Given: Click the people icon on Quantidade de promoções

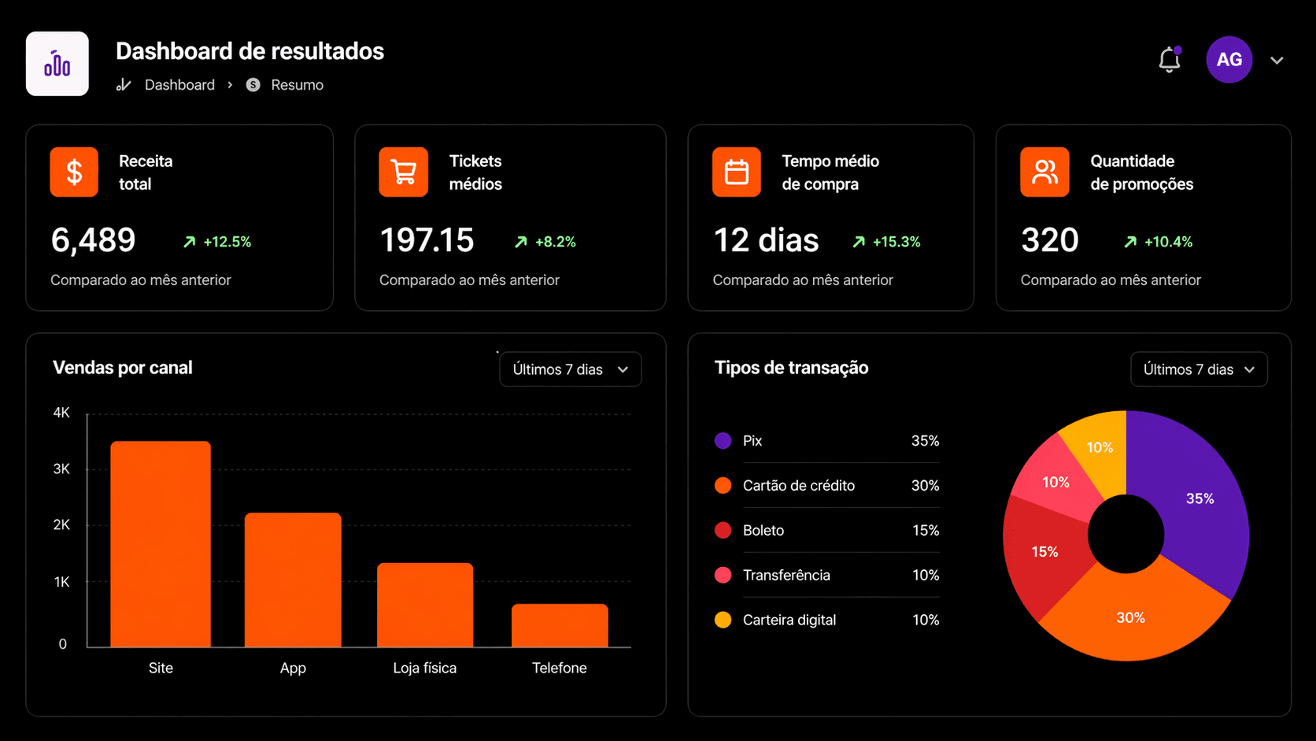Looking at the screenshot, I should (1044, 172).
